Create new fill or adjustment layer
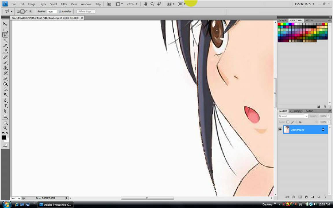Screen dimensions: 333x208 (x=306, y=197)
